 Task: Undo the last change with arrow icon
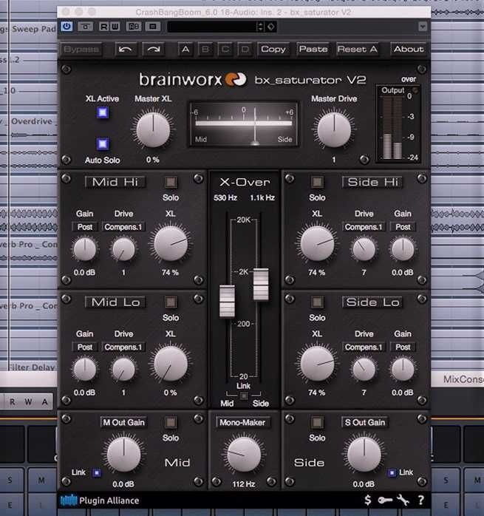point(126,50)
